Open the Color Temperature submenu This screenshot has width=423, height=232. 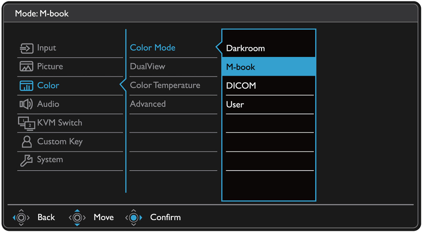(165, 85)
